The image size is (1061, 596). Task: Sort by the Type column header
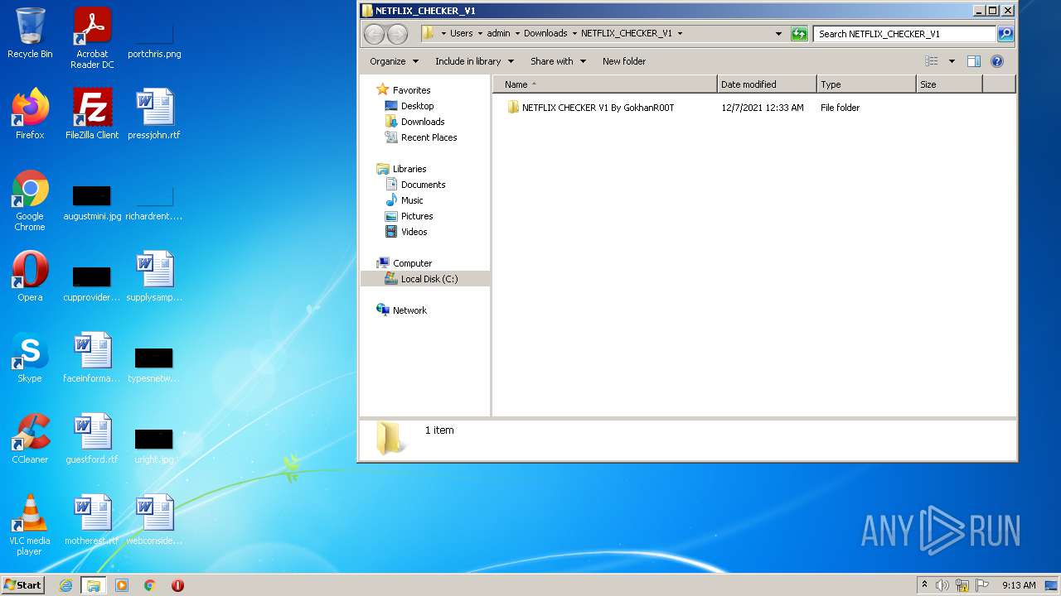(866, 84)
